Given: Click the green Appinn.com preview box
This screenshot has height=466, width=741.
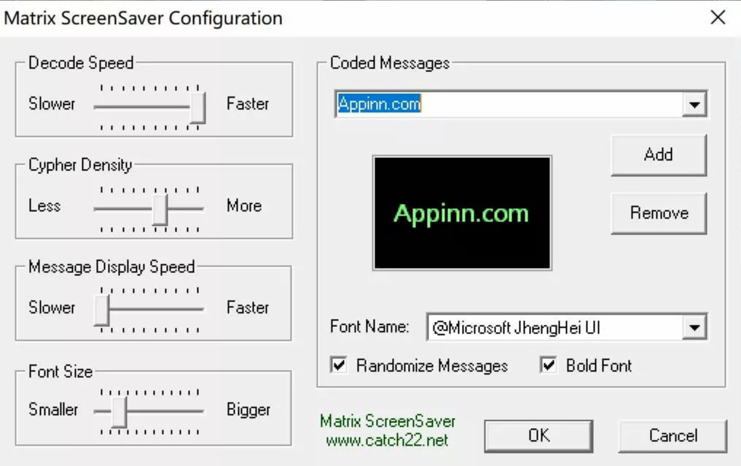Looking at the screenshot, I should click(x=462, y=213).
